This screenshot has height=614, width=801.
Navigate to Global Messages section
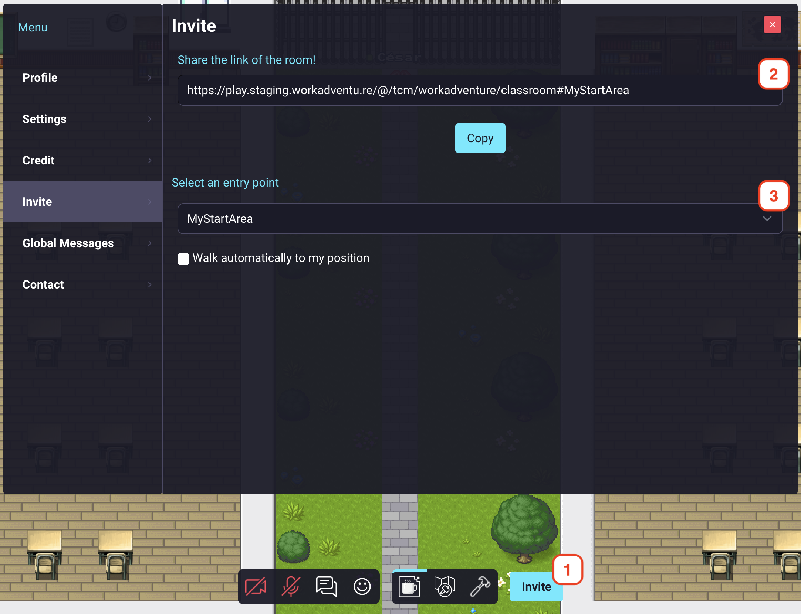click(68, 243)
